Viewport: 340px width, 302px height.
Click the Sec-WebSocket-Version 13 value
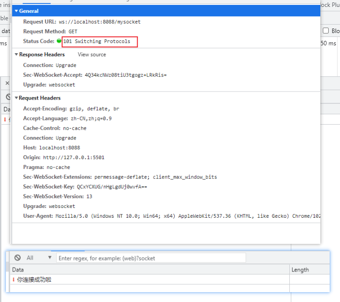pos(89,197)
